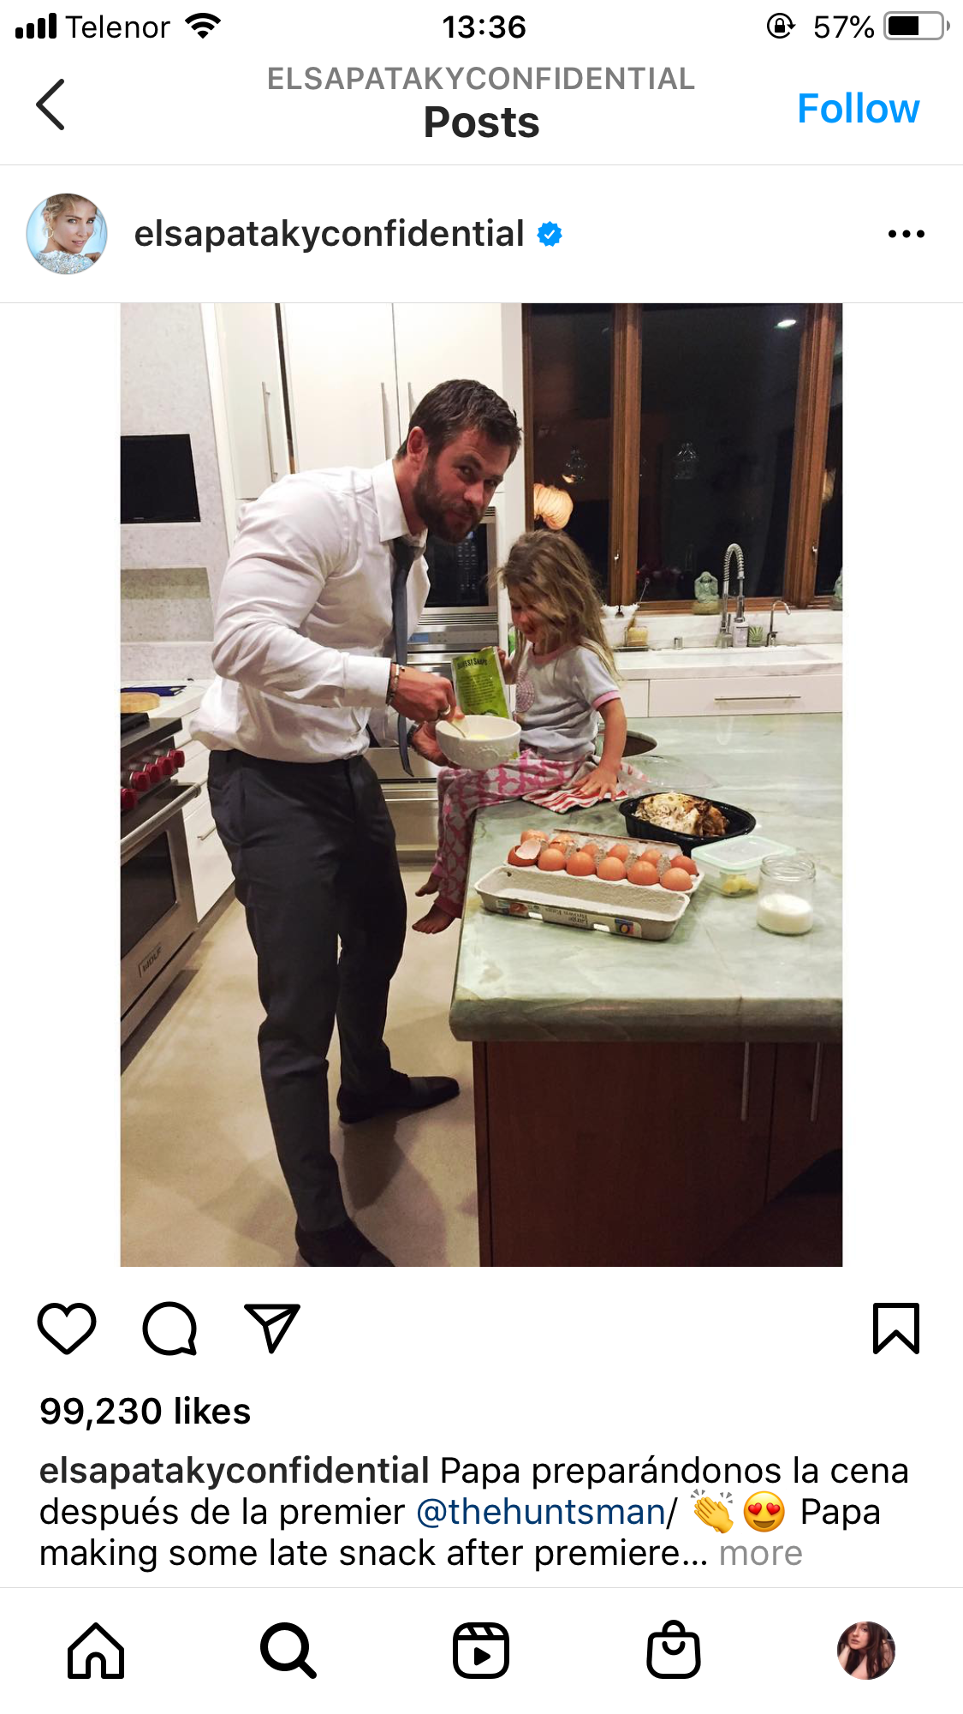View the 99,230 likes list
Image resolution: width=963 pixels, height=1714 pixels.
145,1412
